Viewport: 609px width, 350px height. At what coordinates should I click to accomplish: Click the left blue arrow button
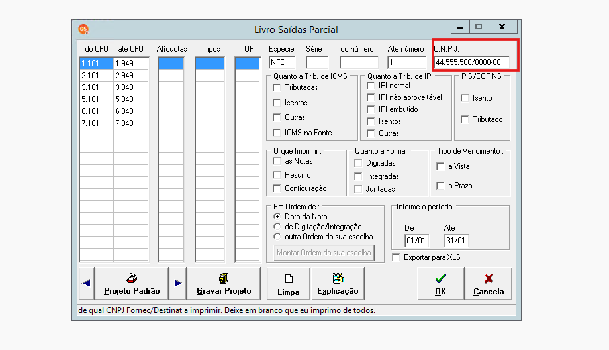87,283
